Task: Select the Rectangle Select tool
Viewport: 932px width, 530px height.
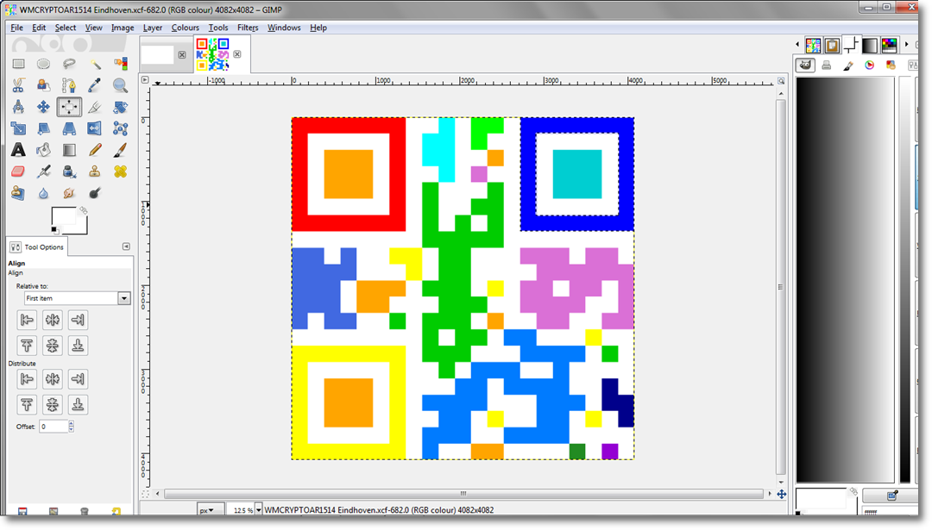Action: pos(18,64)
